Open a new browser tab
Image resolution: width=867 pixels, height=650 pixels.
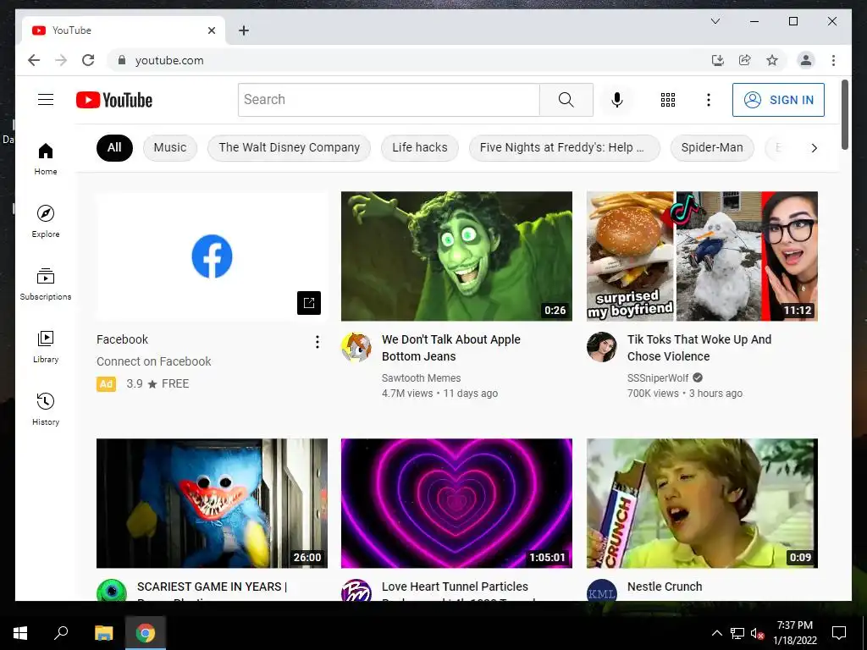click(243, 30)
